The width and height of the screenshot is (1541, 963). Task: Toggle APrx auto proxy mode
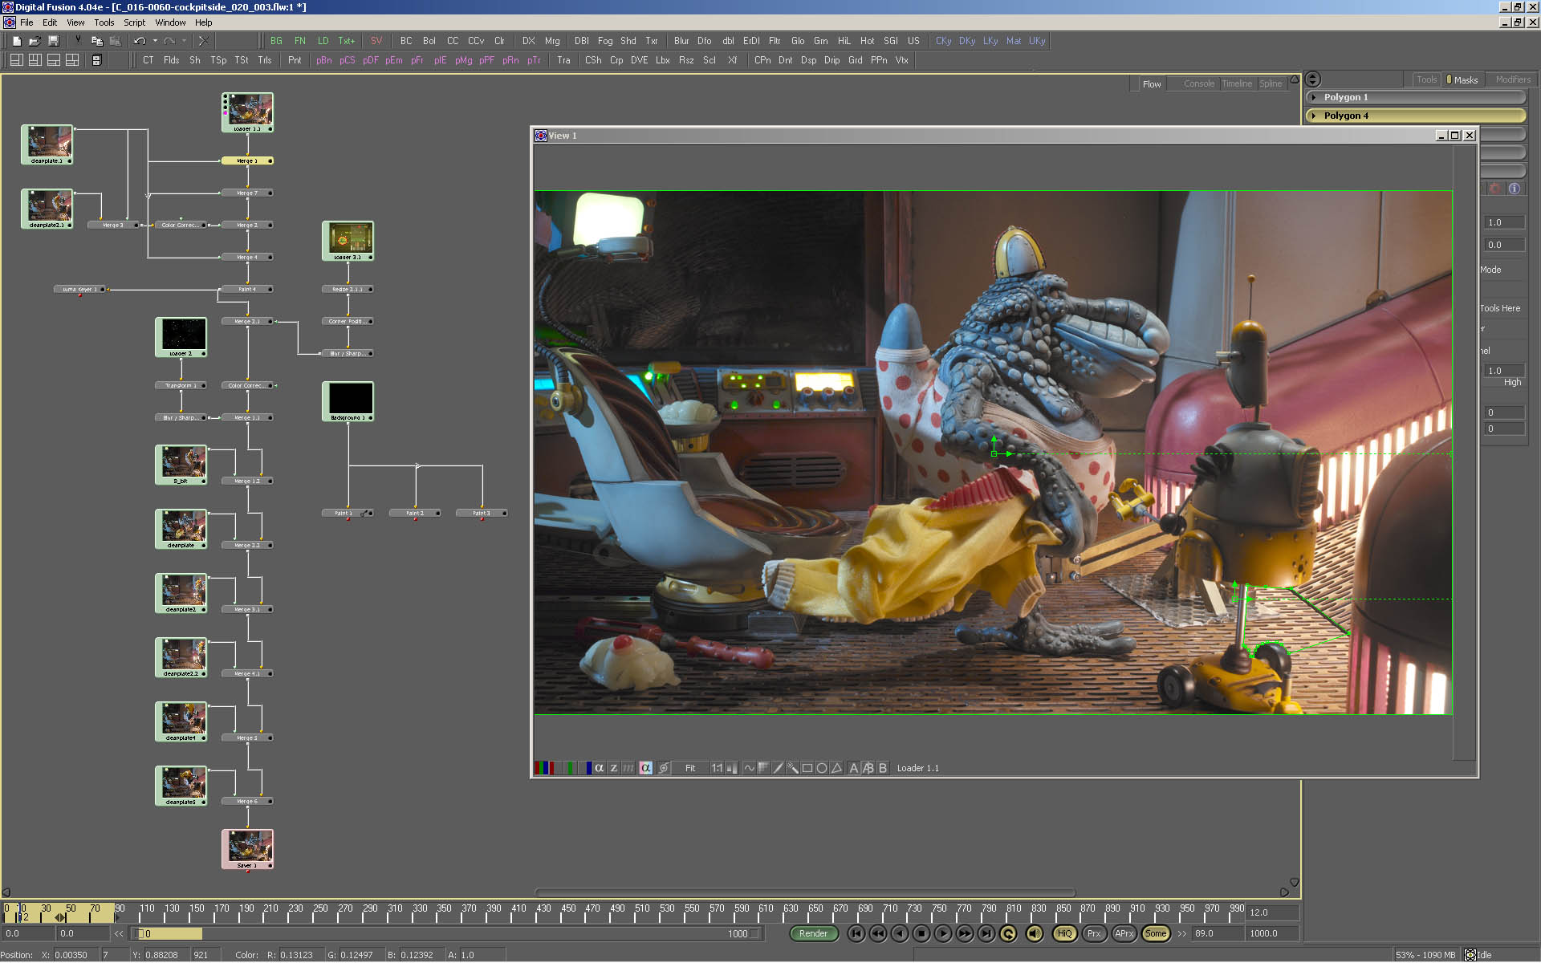(x=1124, y=933)
